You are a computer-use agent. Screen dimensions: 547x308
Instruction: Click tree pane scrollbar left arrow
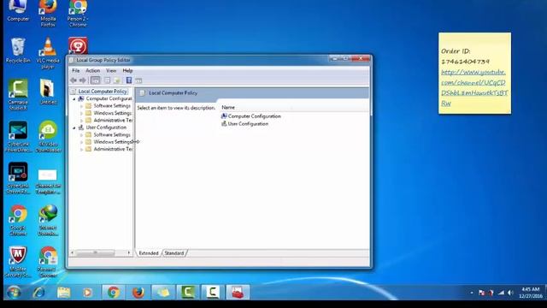click(73, 252)
